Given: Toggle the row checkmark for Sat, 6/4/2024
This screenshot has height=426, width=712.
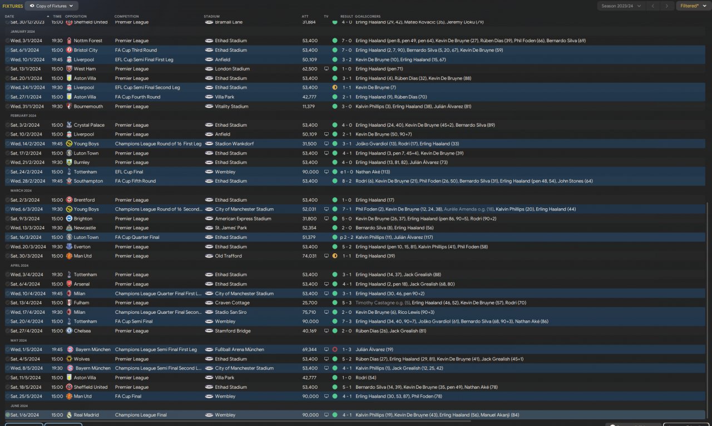Looking at the screenshot, I should [x=8, y=284].
